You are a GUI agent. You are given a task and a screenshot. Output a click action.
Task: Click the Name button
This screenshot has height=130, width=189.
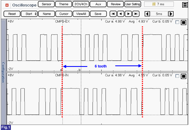click(x=47, y=14)
